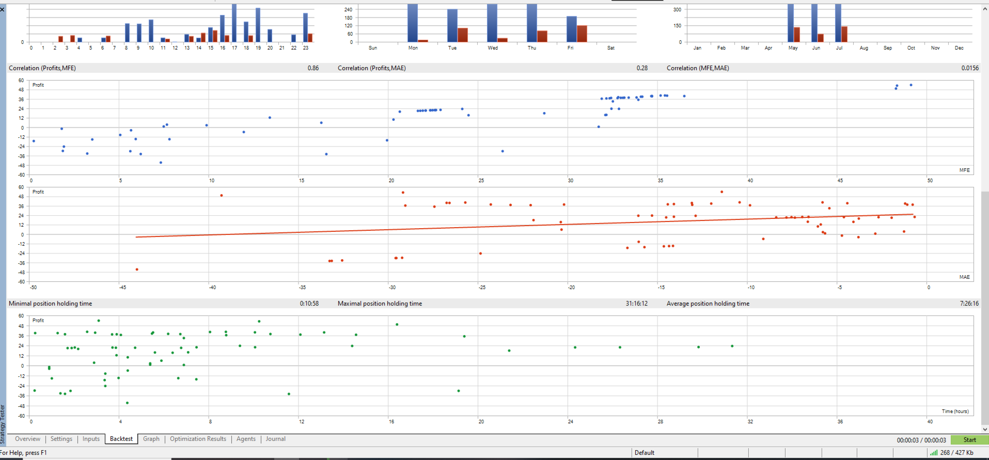The height and width of the screenshot is (460, 989).
Task: Switch to the Agents tab
Action: coord(246,439)
